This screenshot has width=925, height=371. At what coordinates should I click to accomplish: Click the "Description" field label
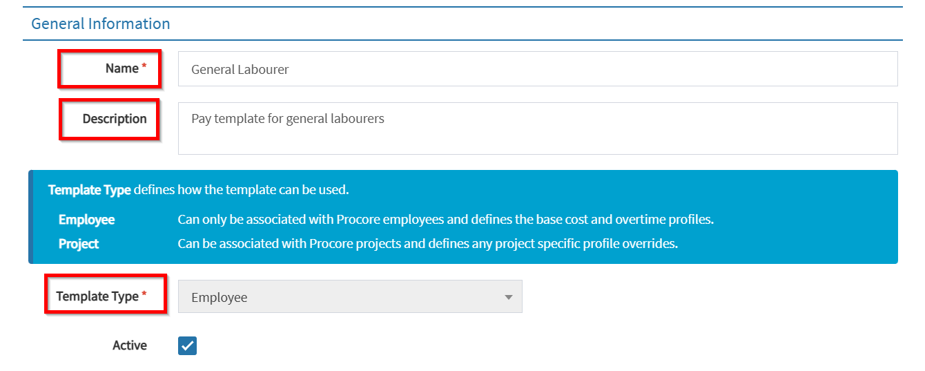tap(115, 119)
